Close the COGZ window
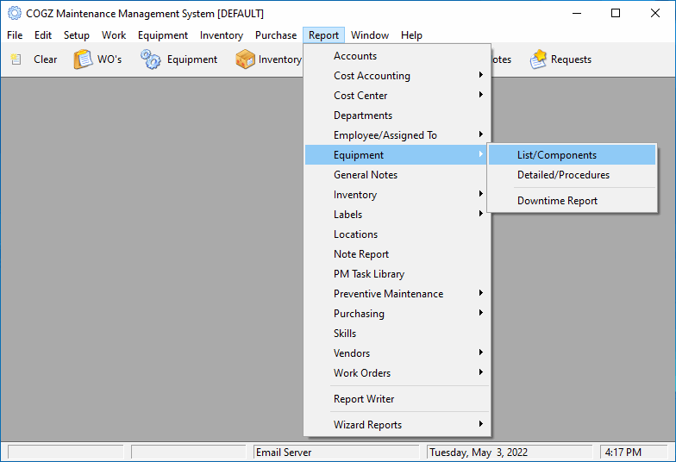This screenshot has width=676, height=462. click(655, 14)
